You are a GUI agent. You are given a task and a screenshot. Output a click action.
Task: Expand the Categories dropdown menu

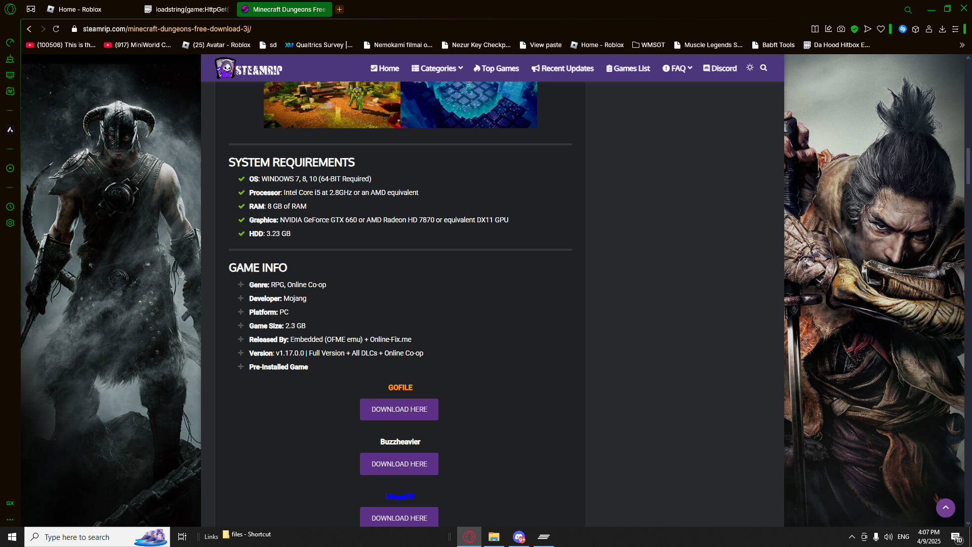tap(437, 68)
